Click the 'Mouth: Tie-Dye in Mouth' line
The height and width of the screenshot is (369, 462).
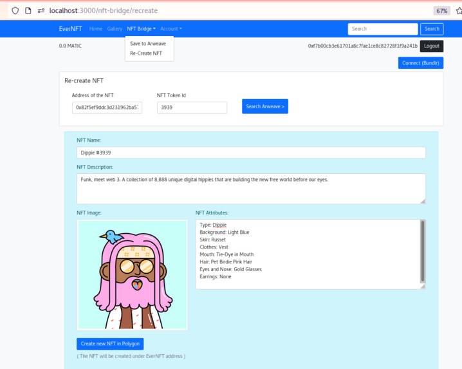coord(226,254)
